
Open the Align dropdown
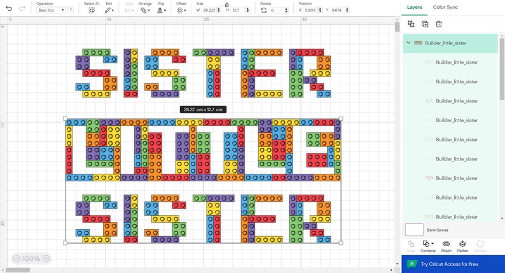click(x=129, y=10)
